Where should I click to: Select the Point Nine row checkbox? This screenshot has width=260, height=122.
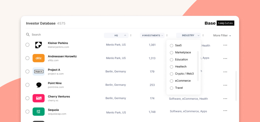(27, 85)
